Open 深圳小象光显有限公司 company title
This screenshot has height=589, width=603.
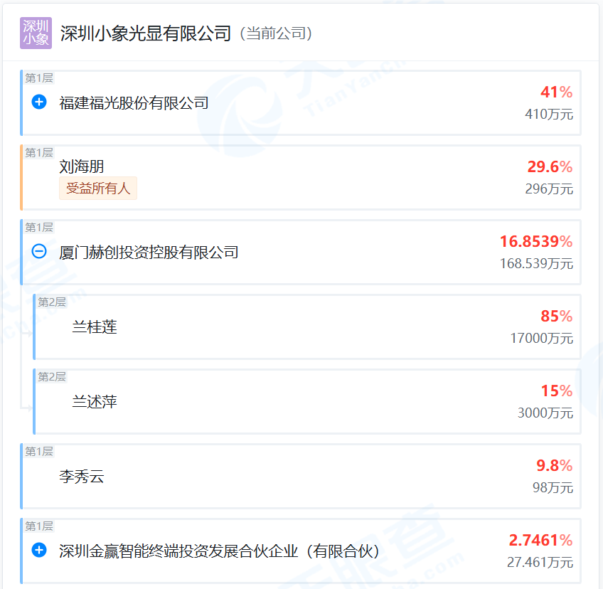pyautogui.click(x=146, y=33)
